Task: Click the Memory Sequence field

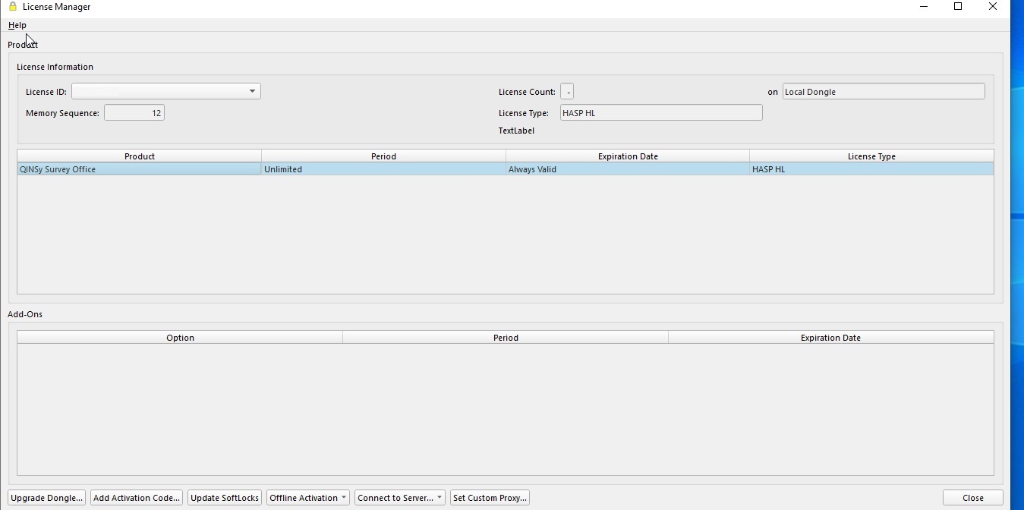Action: [134, 113]
